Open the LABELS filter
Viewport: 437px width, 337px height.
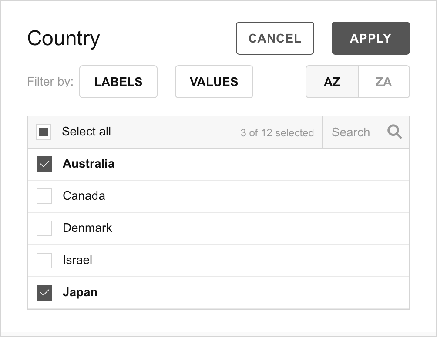(118, 82)
